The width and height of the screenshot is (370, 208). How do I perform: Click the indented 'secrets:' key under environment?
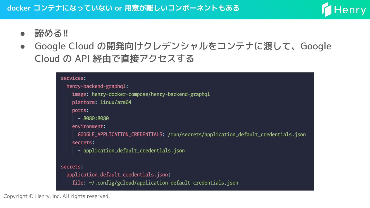(83, 143)
